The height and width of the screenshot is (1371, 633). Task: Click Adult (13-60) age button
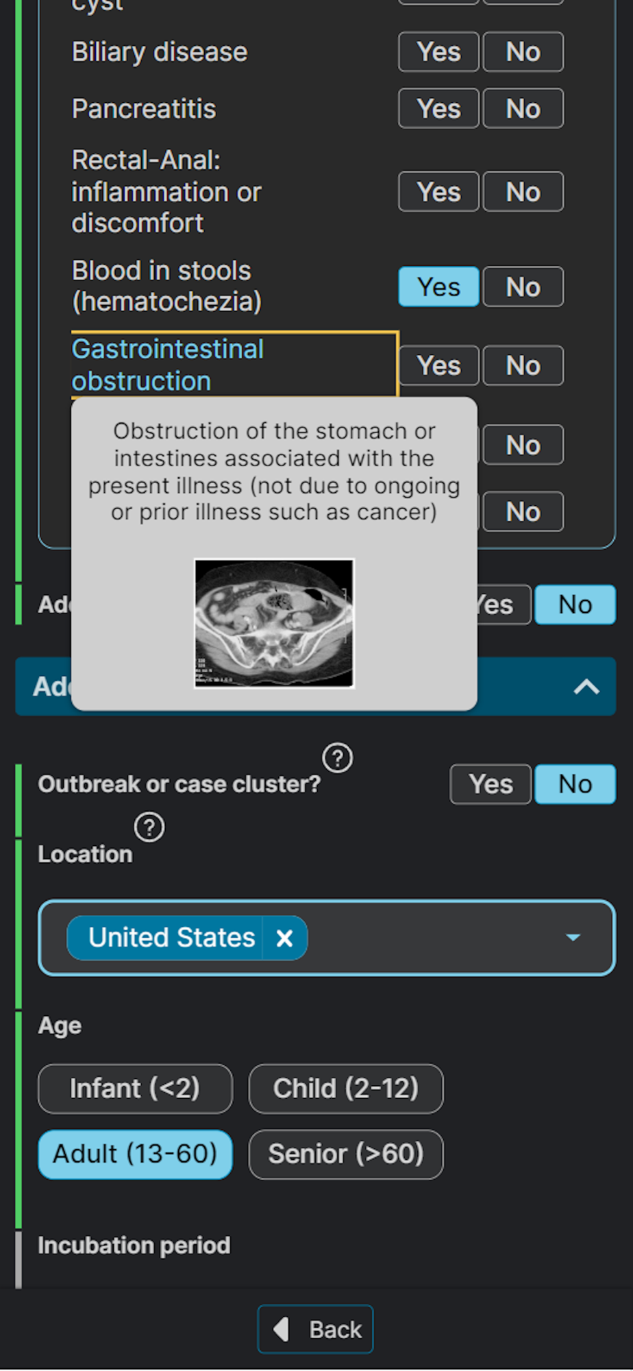135,1154
